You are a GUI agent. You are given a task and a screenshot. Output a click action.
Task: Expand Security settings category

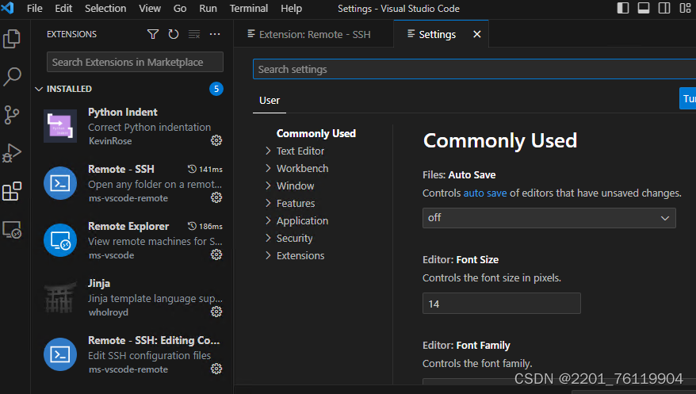[x=268, y=238]
